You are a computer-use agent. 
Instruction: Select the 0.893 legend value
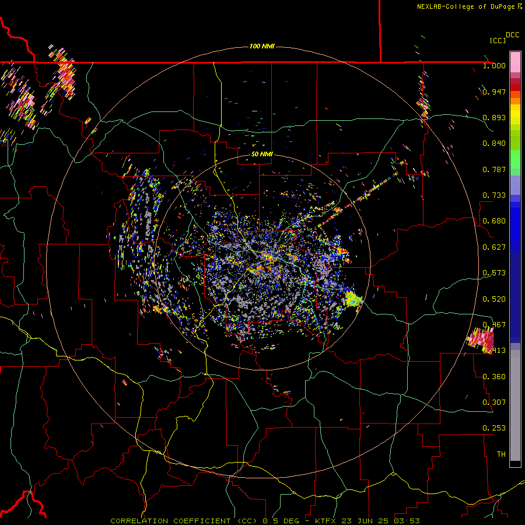494,117
